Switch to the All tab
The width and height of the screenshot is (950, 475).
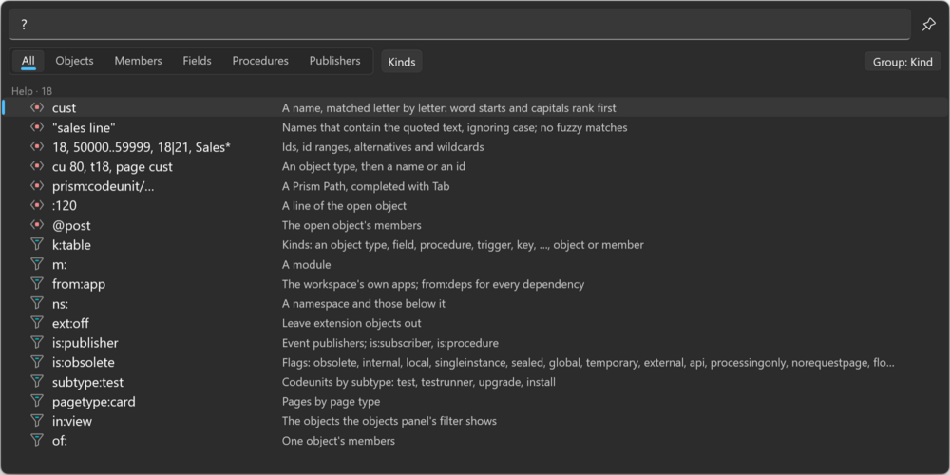click(28, 61)
